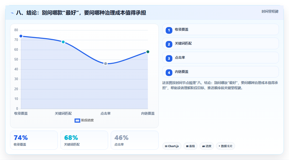The height and width of the screenshot is (160, 289).
Task: Click the y-axis value 50
Action: [x=16, y=60]
